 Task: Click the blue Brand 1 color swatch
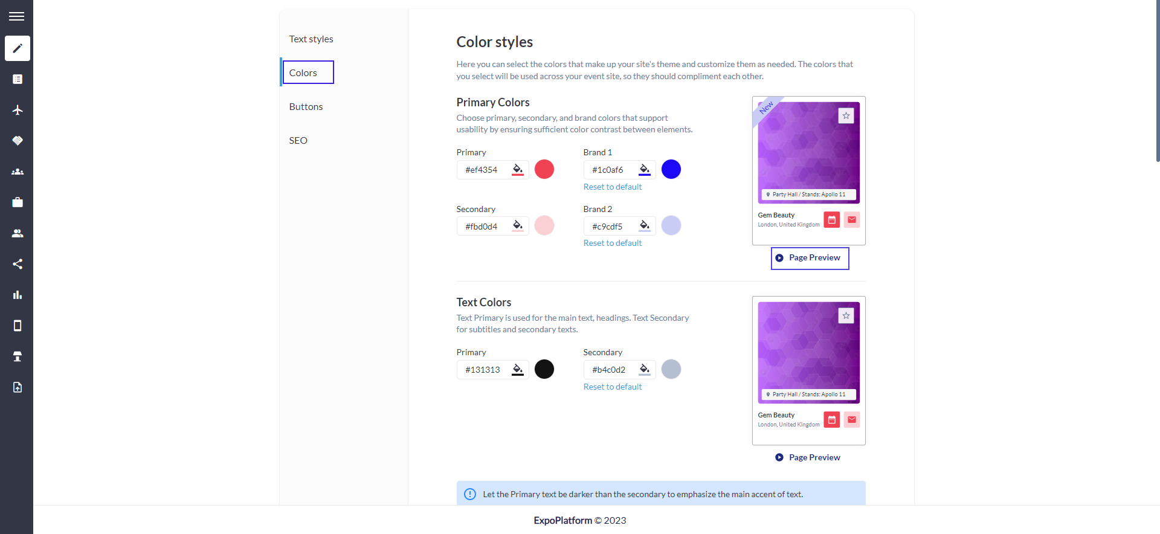tap(671, 169)
